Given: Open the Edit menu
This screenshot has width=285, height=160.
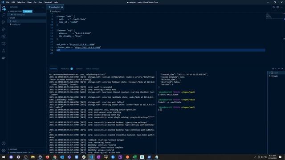Looking at the screenshot, I should [13, 2].
